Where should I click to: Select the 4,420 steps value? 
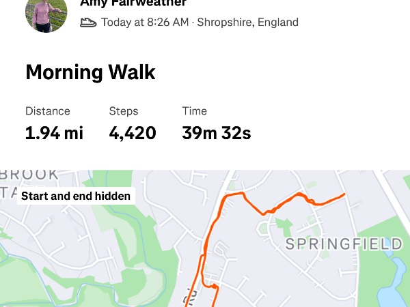(133, 133)
